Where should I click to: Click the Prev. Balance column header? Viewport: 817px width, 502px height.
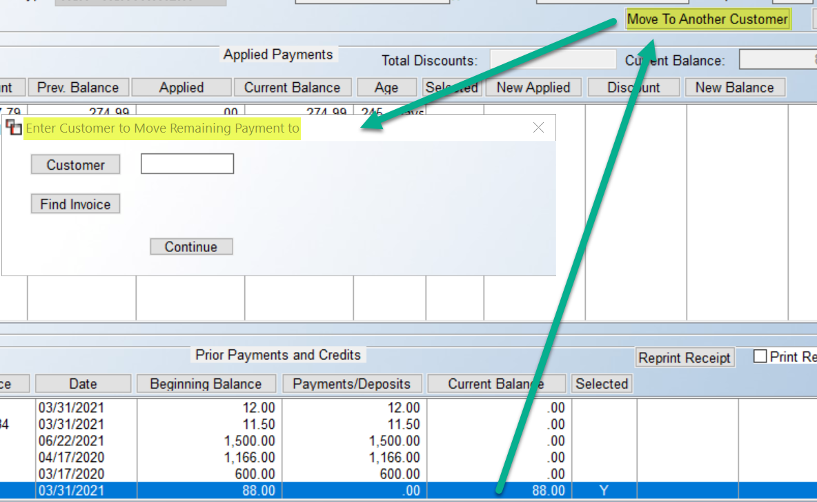click(78, 87)
